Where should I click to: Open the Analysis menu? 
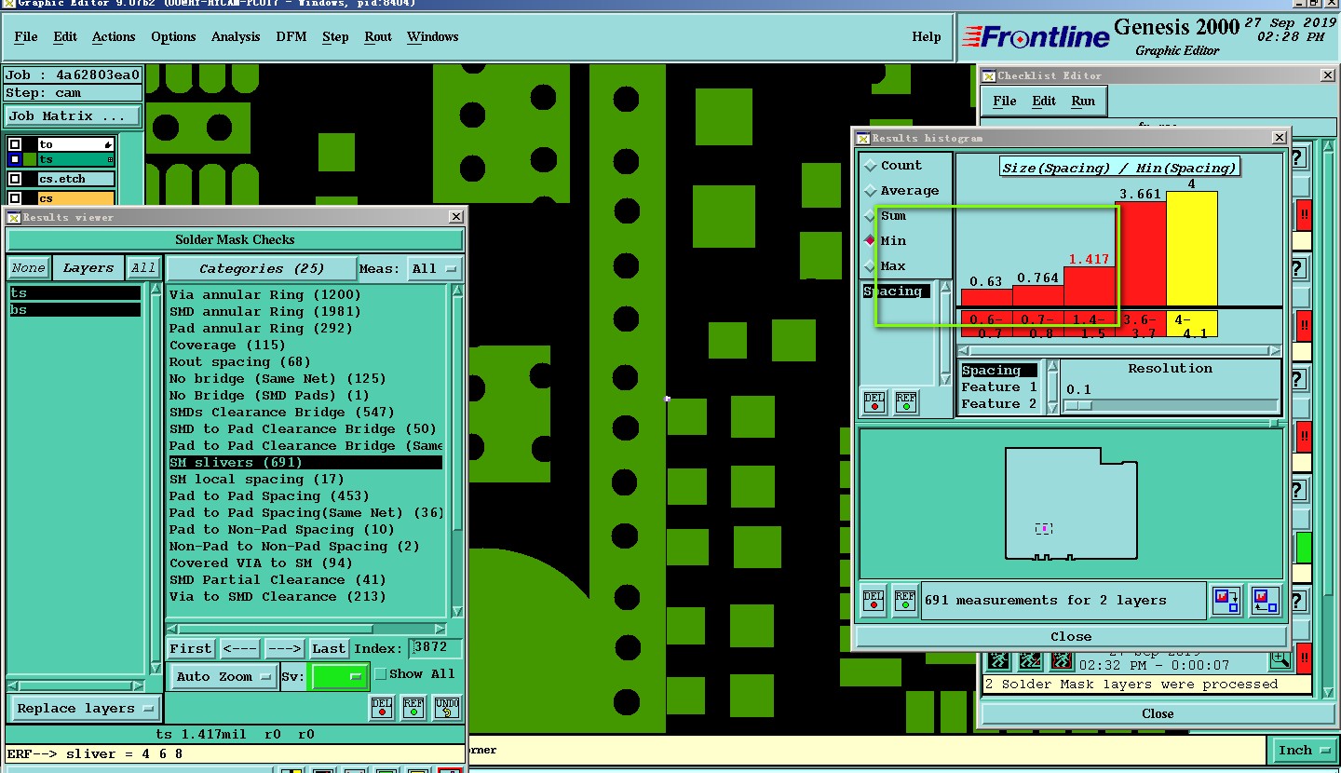click(x=236, y=36)
